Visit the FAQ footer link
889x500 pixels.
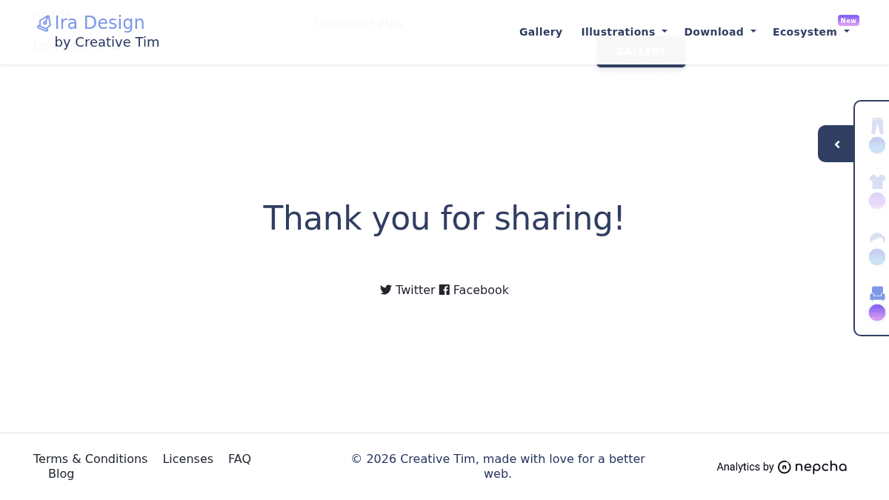point(239,459)
